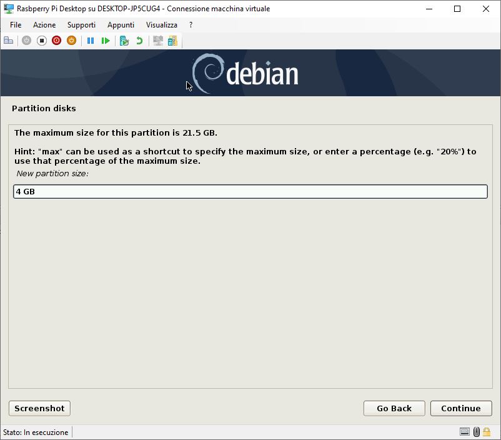Click the keyboard status icon

tap(465, 432)
